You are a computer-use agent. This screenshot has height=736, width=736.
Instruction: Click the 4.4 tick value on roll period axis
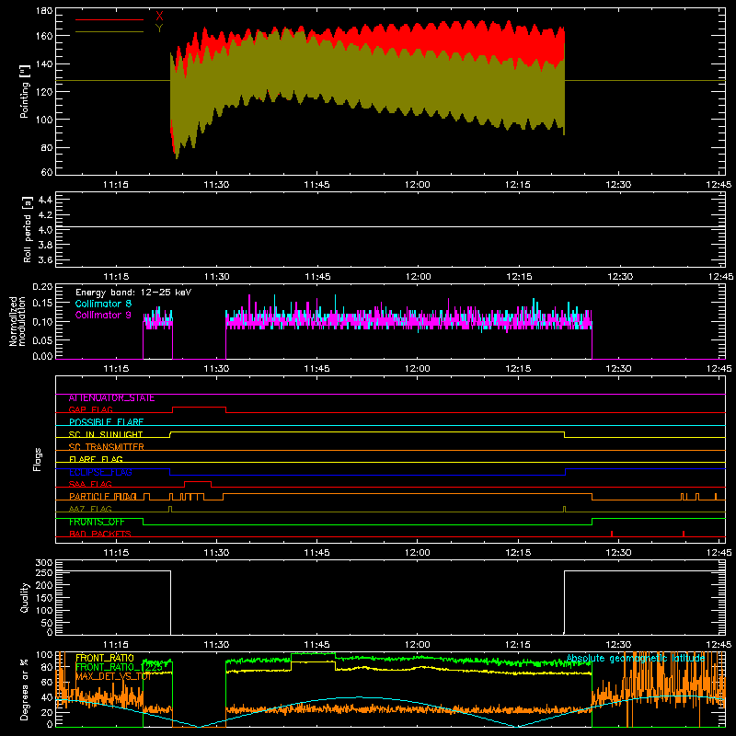[x=45, y=200]
